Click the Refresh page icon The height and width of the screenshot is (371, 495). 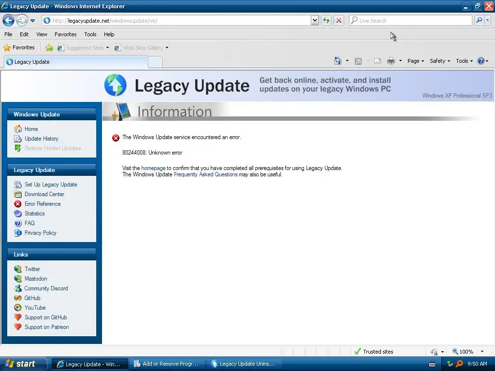point(326,21)
